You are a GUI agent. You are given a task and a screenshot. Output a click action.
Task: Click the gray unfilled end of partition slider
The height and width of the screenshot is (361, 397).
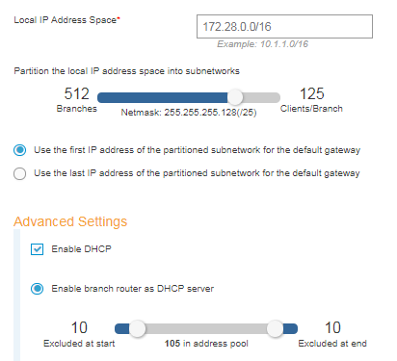click(261, 97)
